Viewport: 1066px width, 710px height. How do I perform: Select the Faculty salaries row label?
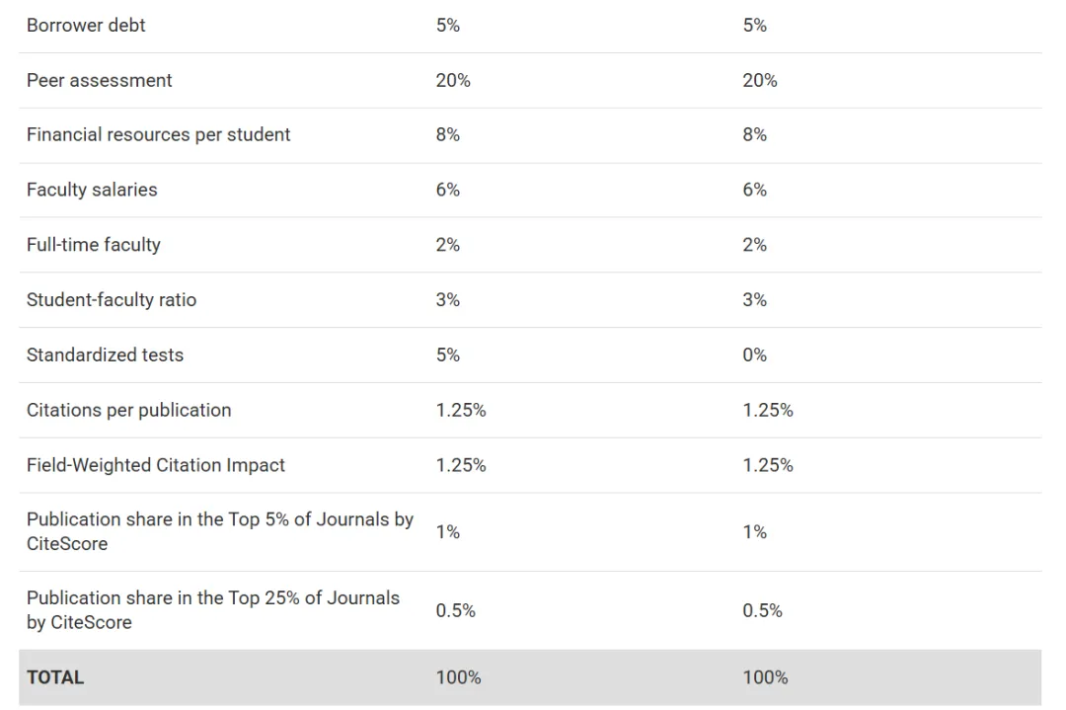pyautogui.click(x=92, y=190)
